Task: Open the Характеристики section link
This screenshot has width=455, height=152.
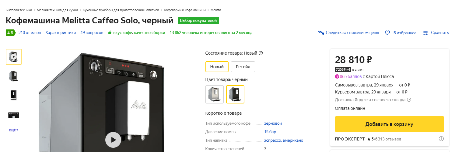Action: 61,33
